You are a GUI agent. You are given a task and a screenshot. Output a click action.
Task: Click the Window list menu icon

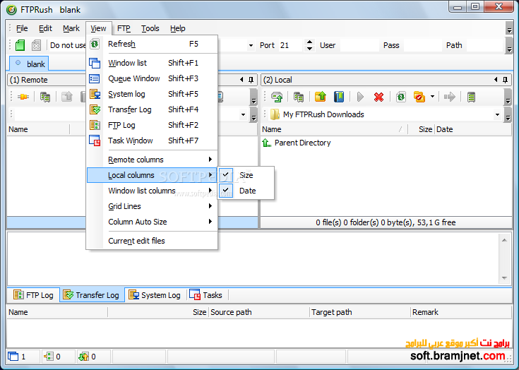tap(95, 63)
